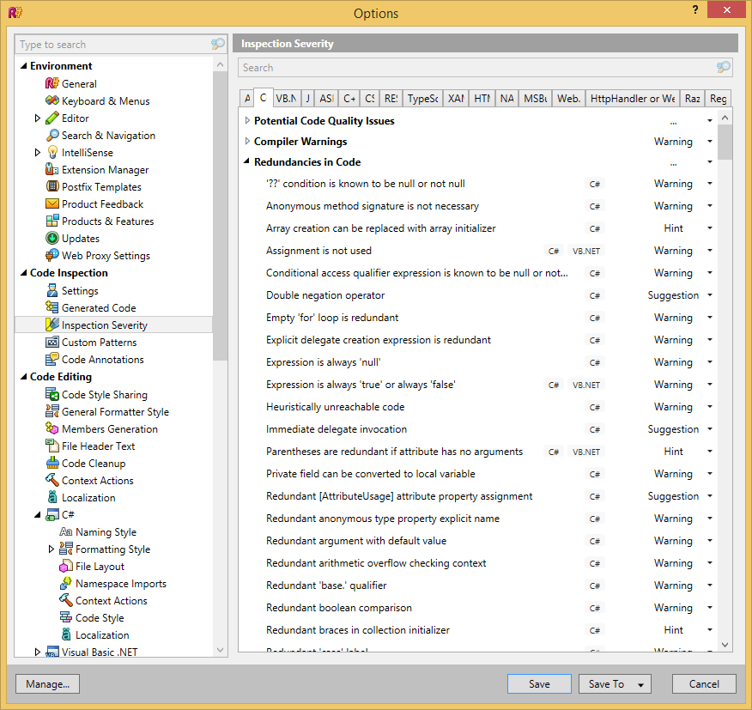The width and height of the screenshot is (752, 710).
Task: Click the Updates icon in Environment
Action: 52,239
